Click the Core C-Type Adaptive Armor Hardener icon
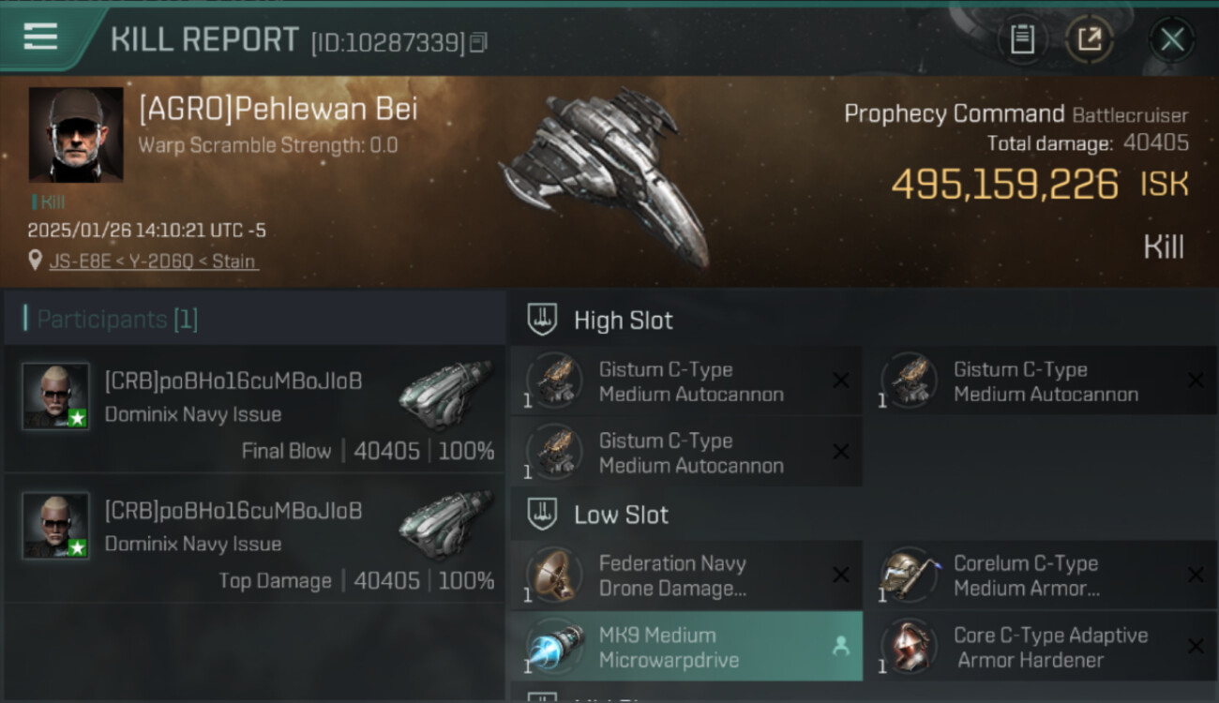This screenshot has height=703, width=1219. (909, 647)
